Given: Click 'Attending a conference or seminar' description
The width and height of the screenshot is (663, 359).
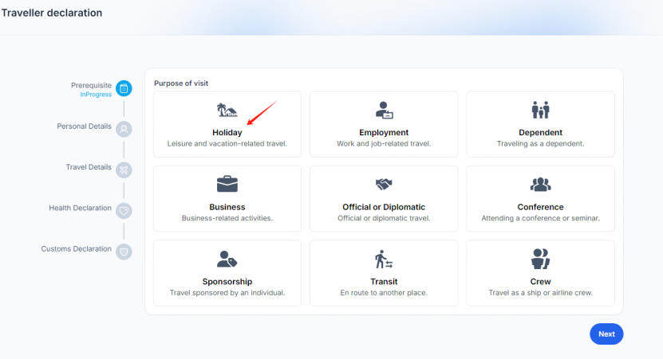Looking at the screenshot, I should (540, 218).
